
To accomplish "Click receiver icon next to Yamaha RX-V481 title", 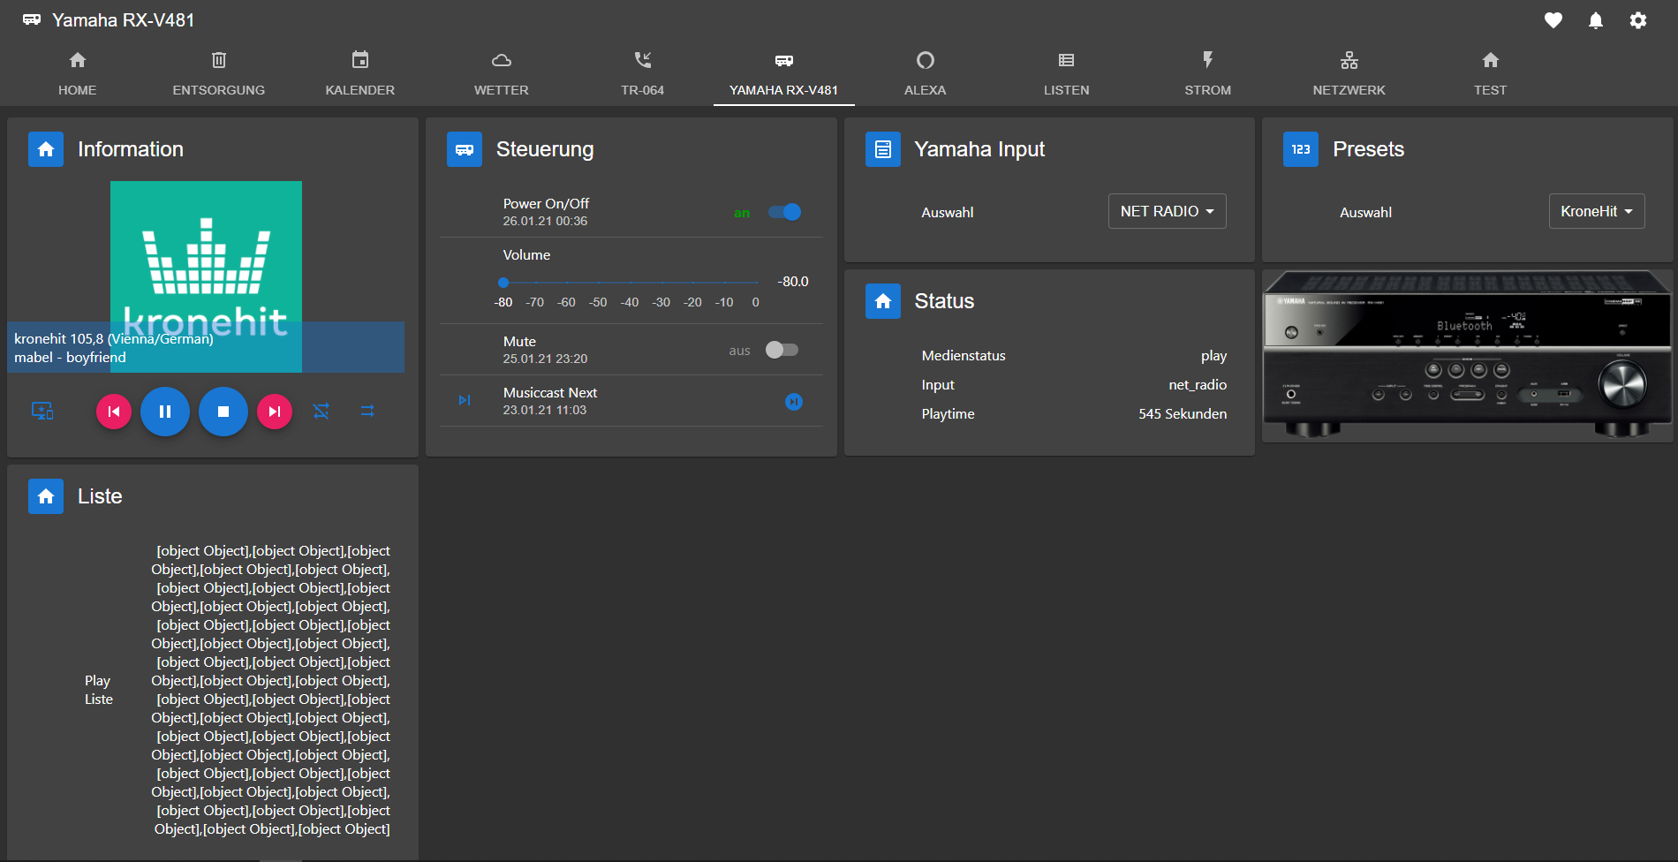I will 32,19.
